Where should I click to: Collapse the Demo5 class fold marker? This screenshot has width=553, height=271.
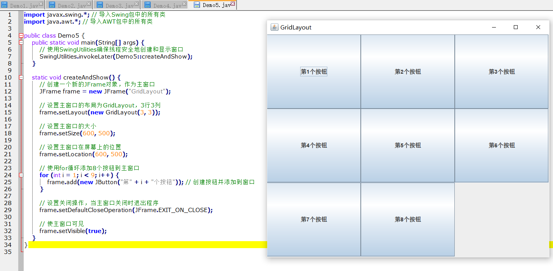(21, 36)
